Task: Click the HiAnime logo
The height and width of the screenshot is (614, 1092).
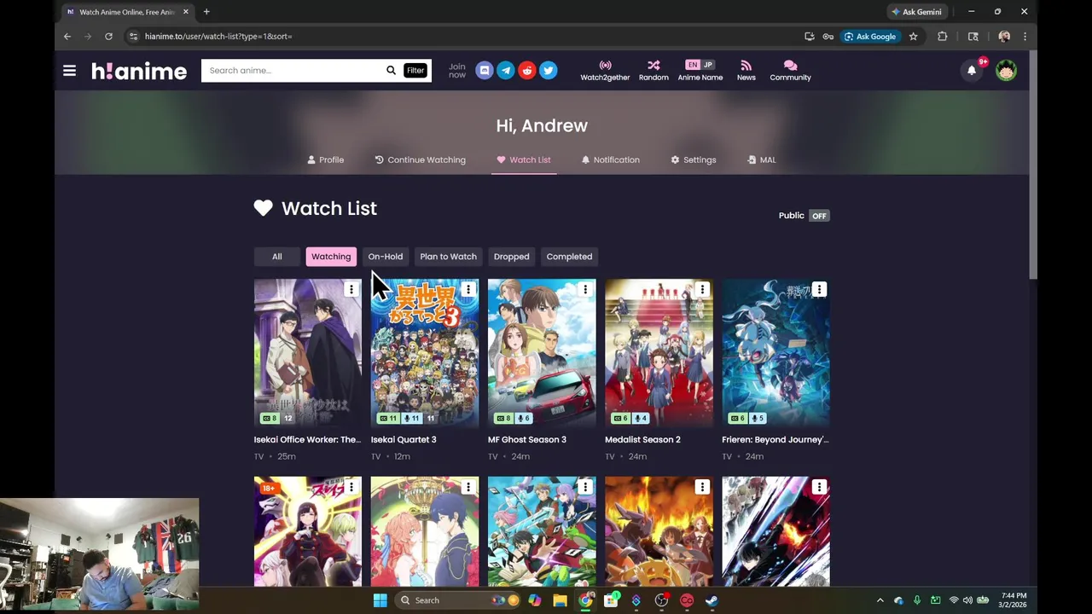Action: coord(139,71)
